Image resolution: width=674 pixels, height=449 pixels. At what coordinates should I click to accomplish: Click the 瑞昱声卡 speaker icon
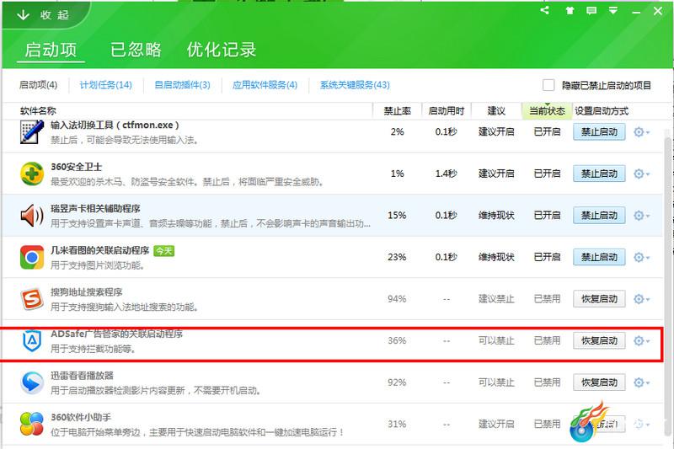(x=32, y=216)
